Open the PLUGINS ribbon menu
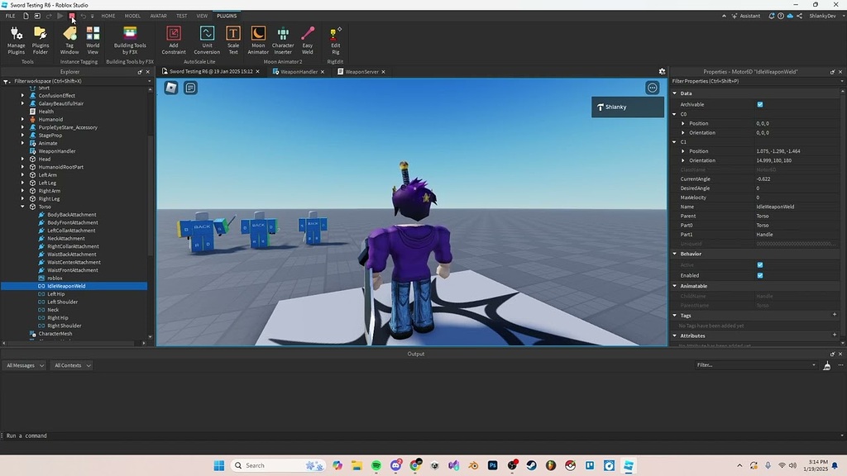Image resolution: width=847 pixels, height=476 pixels. pyautogui.click(x=227, y=15)
